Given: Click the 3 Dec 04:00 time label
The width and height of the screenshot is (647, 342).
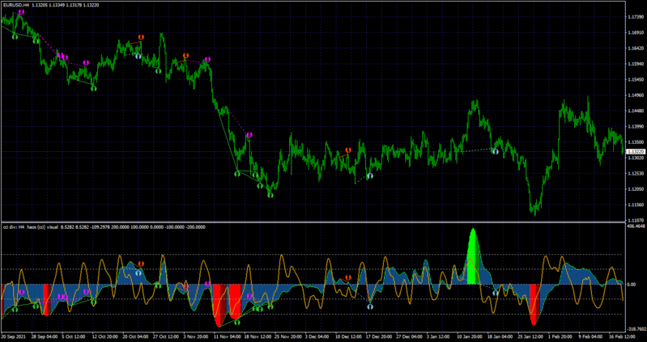Looking at the screenshot, I should [317, 336].
